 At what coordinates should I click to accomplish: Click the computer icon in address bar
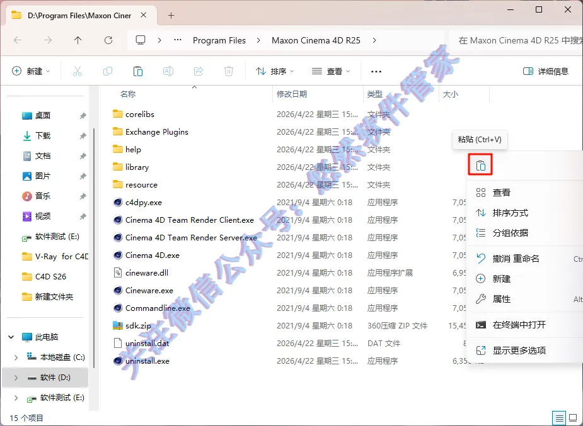pos(141,40)
